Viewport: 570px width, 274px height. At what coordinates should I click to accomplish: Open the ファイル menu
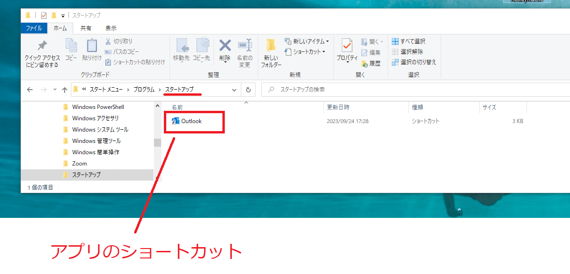[34, 28]
